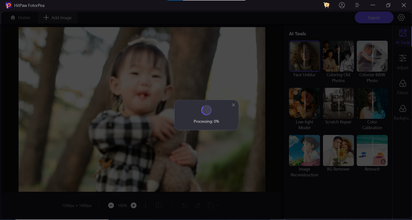
Task: Click the 100% zoom value
Action: pos(122,205)
